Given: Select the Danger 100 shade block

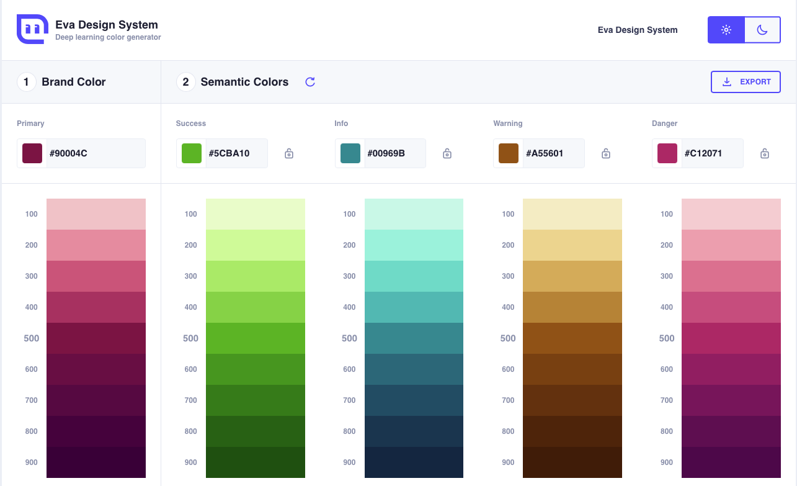Looking at the screenshot, I should point(731,214).
